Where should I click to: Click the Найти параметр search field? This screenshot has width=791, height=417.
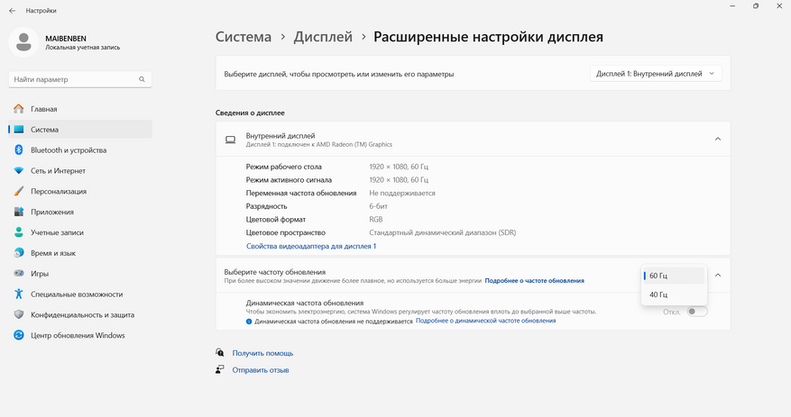(72, 79)
